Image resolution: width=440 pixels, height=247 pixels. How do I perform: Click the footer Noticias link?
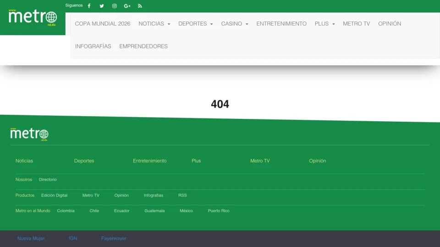[x=24, y=161]
